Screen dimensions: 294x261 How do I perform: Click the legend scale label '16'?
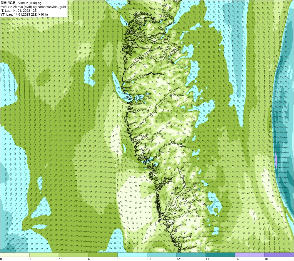point(237,259)
